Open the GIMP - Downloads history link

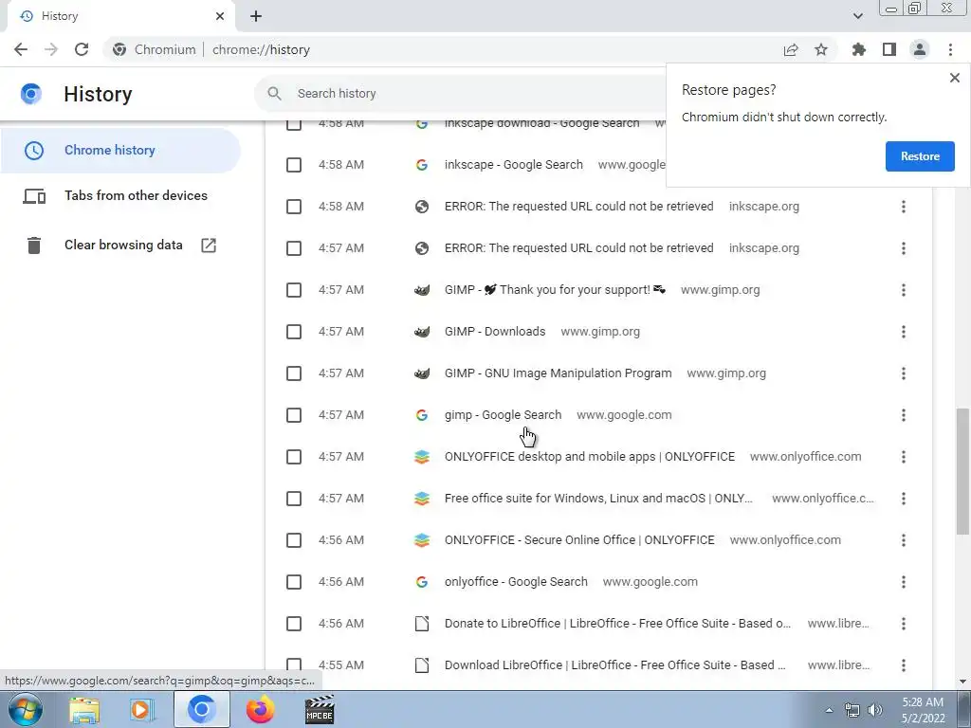pos(495,332)
